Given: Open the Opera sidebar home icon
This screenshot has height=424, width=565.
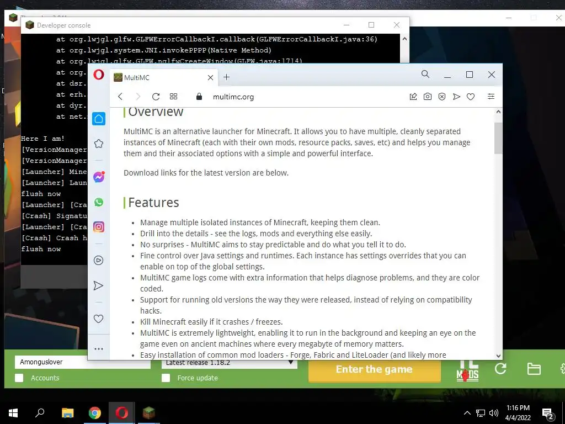Looking at the screenshot, I should [x=99, y=119].
